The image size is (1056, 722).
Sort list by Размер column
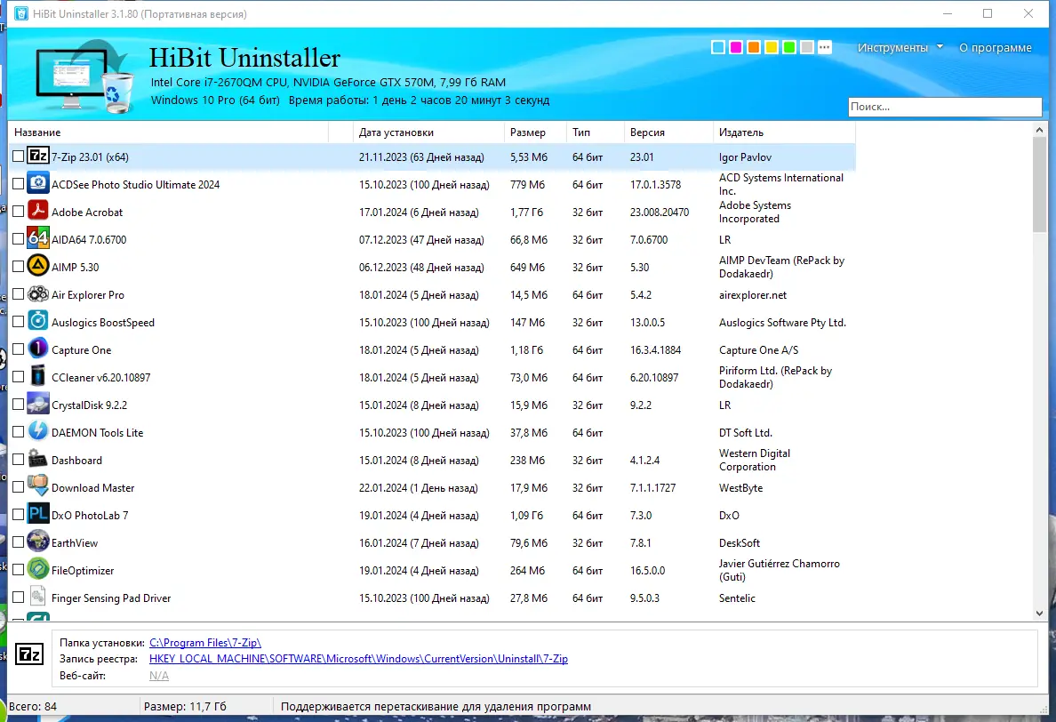tap(535, 132)
